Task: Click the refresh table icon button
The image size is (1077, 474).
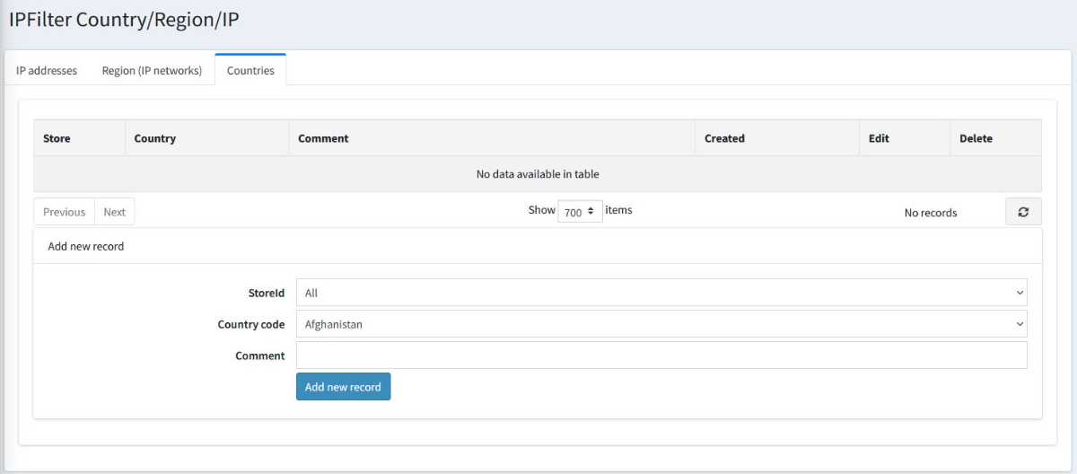Action: coord(1023,213)
